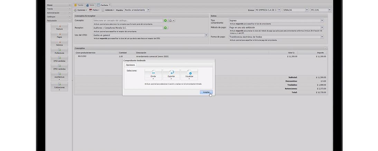The height and width of the screenshot is (151, 378).
Task: Choose the Exportar action button
Action: 172,73
